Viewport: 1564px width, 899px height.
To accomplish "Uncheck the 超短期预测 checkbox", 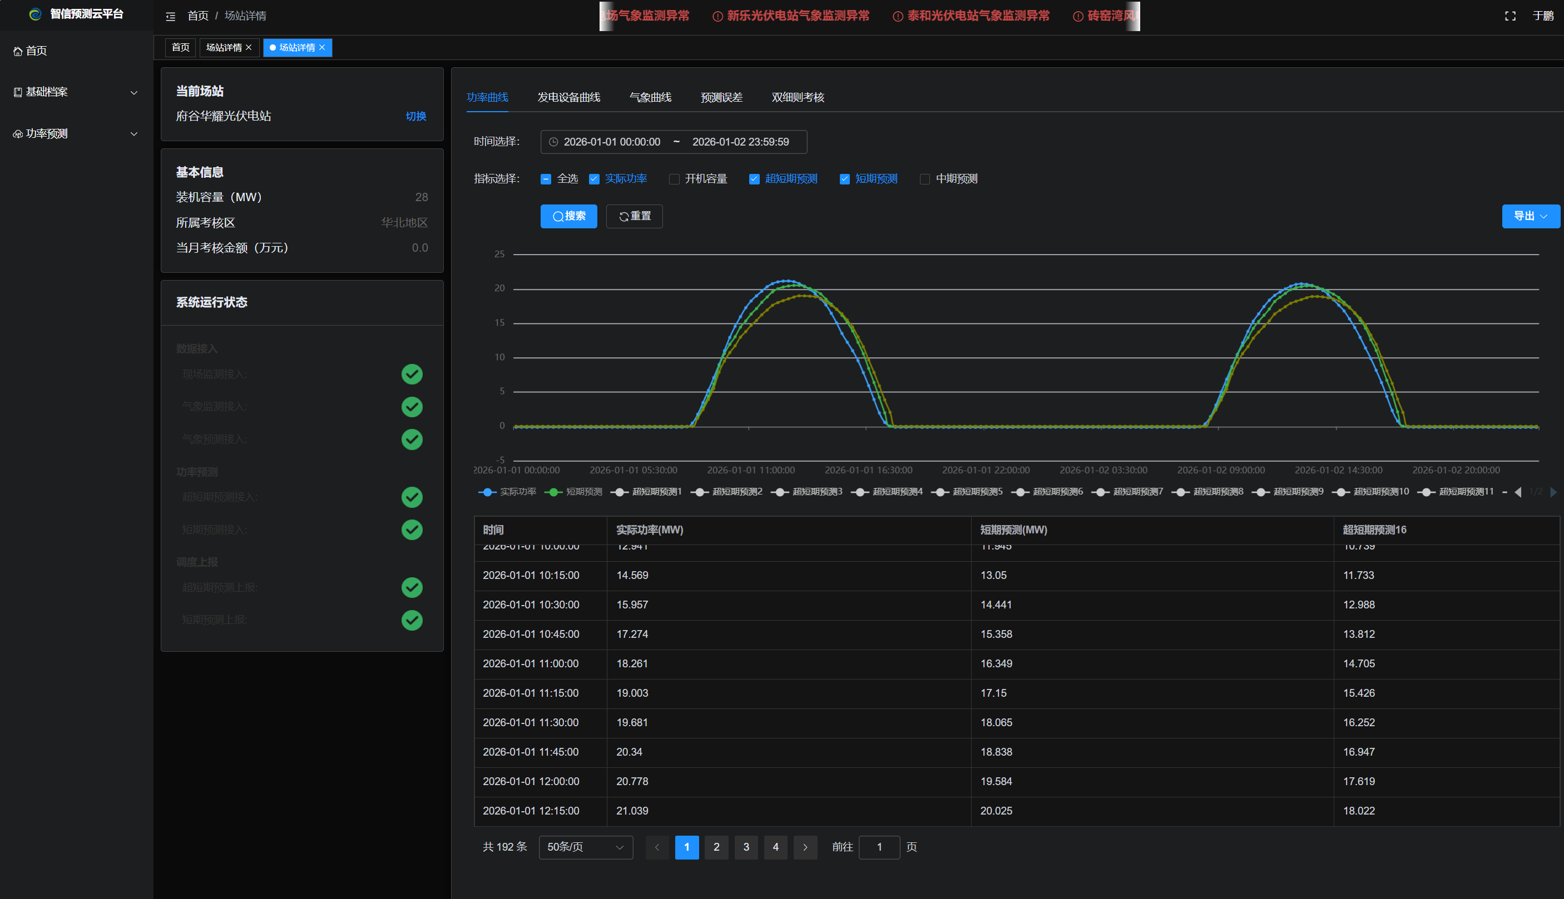I will 754,179.
